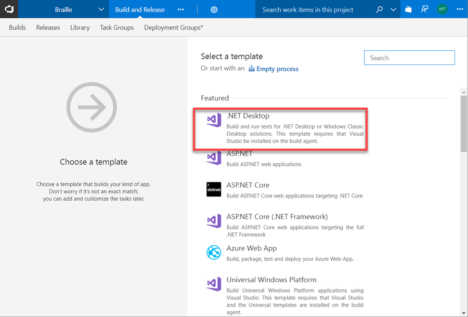Click the search magnifier icon
The width and height of the screenshot is (468, 317).
point(379,9)
